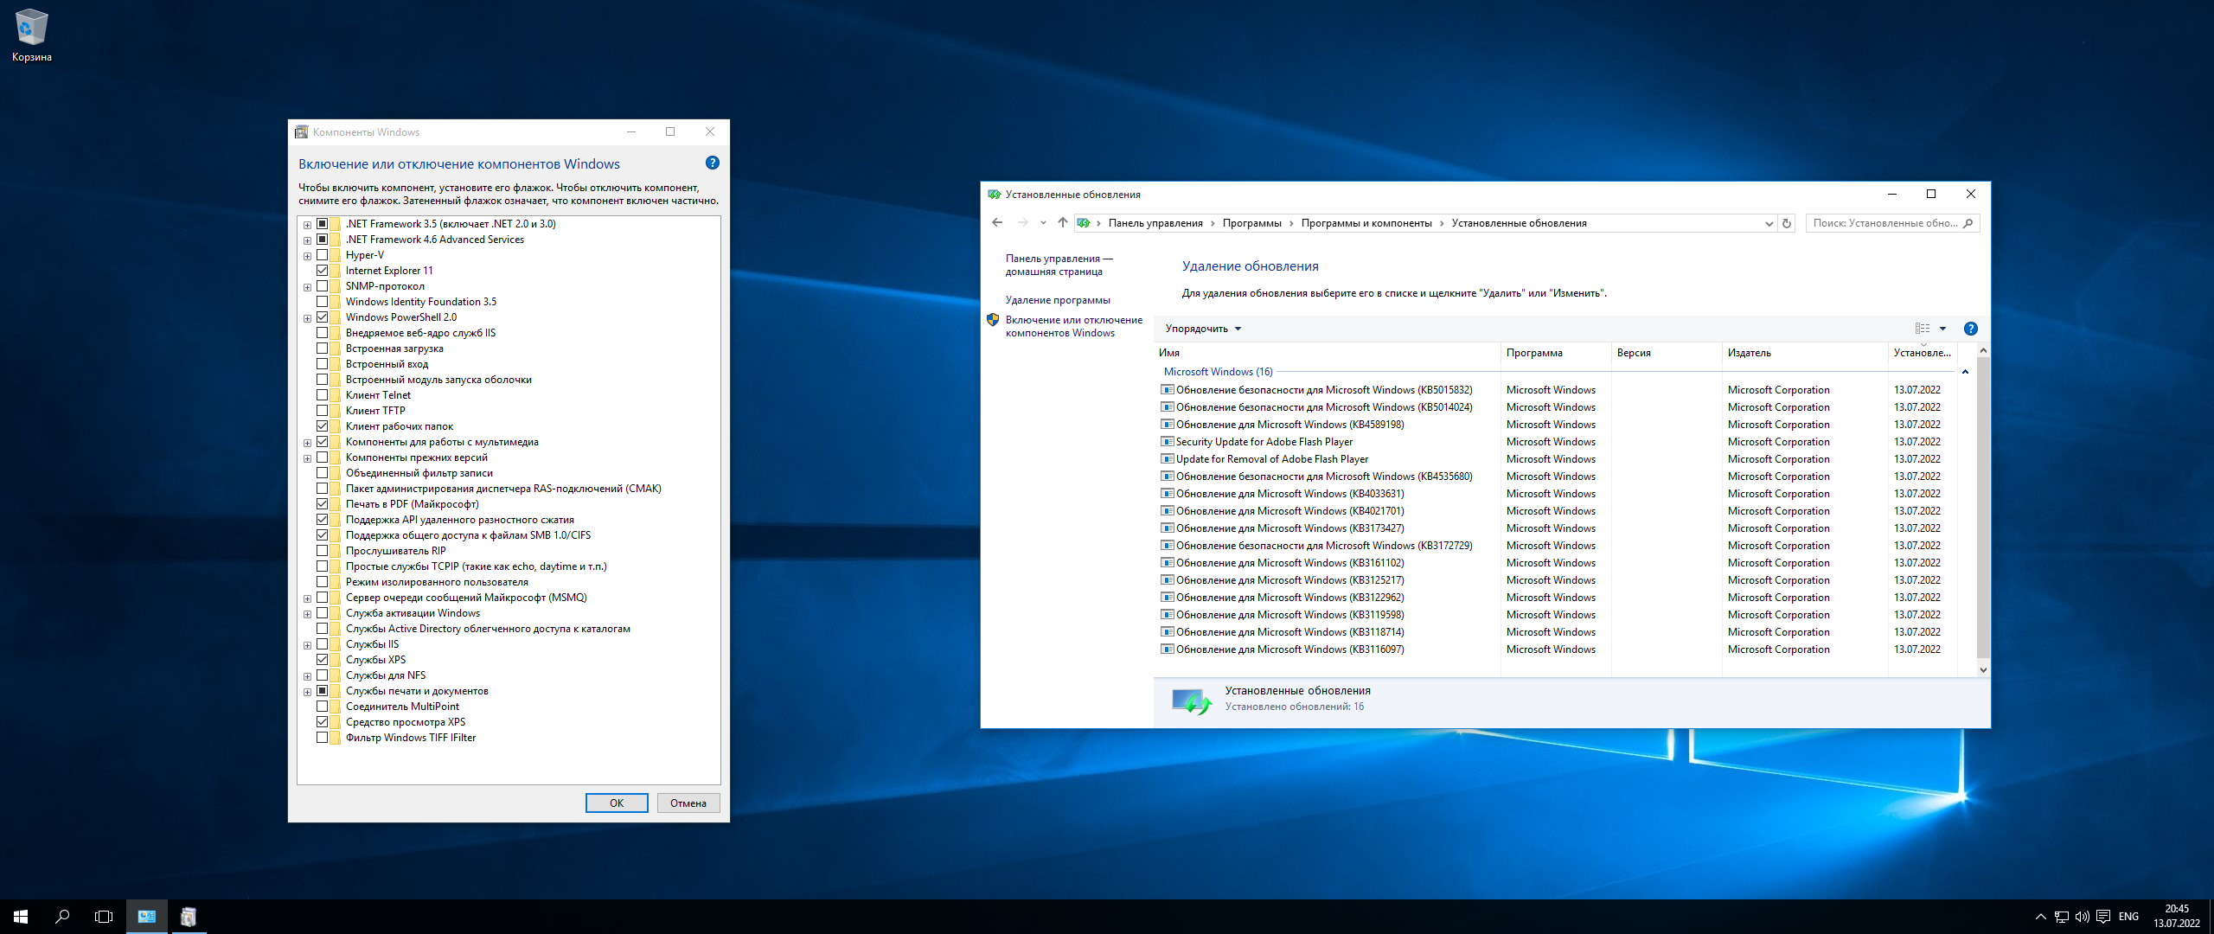Click the Security Update for Adobe Flash Player icon
Viewport: 2214px width, 934px height.
coord(1168,442)
